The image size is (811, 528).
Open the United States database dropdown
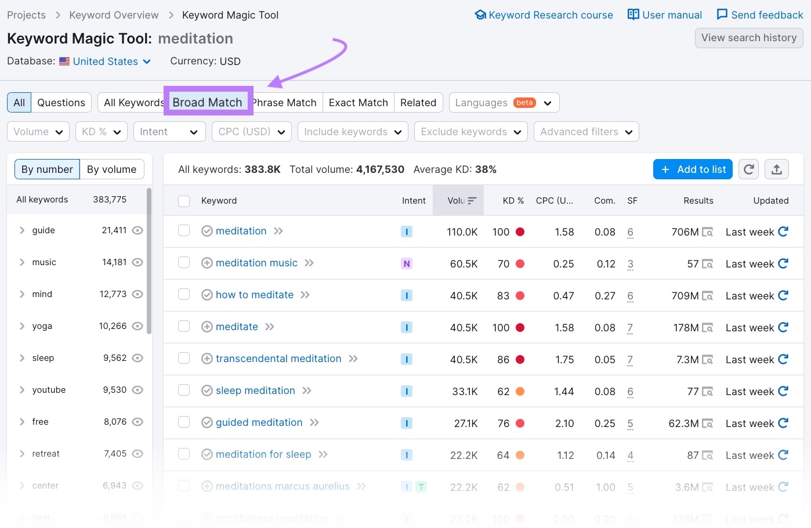click(106, 62)
